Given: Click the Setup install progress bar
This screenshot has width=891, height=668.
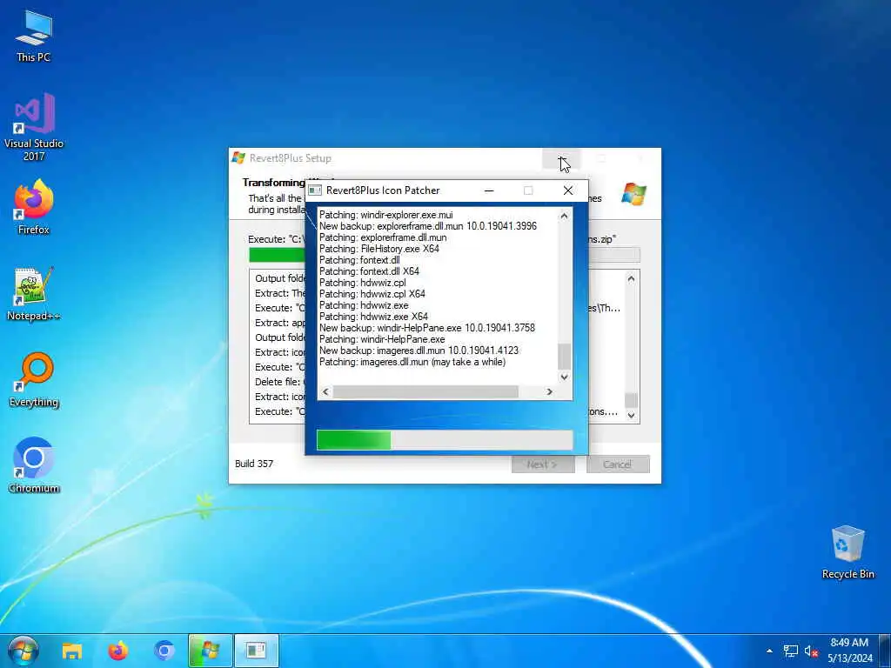Looking at the screenshot, I should [445, 255].
